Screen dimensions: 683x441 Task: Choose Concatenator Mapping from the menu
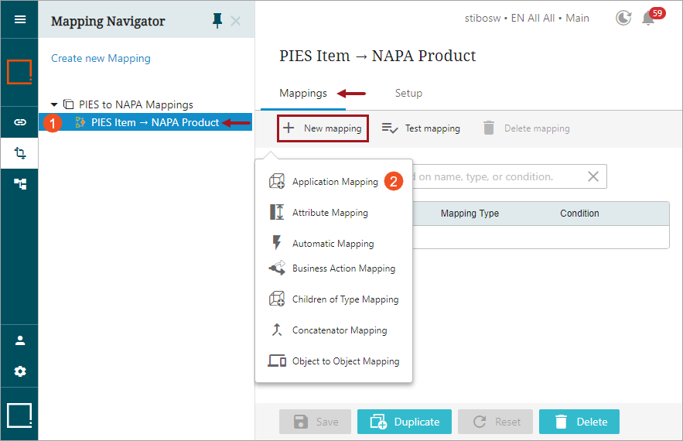[339, 330]
